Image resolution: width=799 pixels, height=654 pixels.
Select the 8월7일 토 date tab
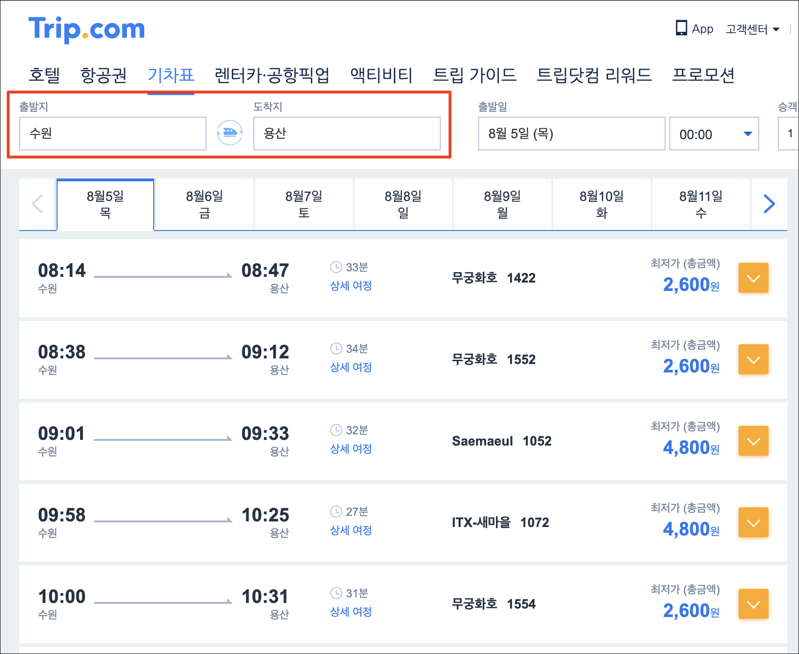click(x=304, y=204)
